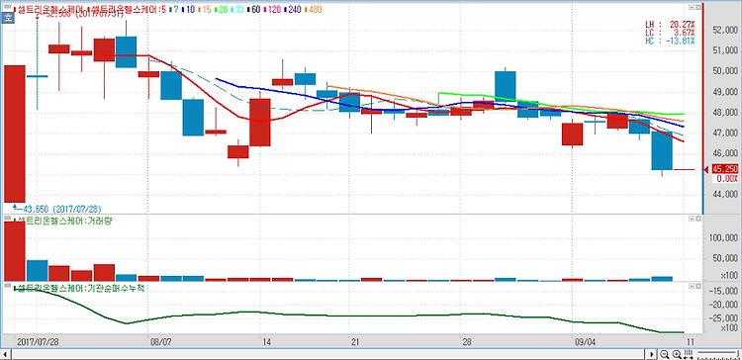Select the 7-day moving average legend

pos(174,10)
